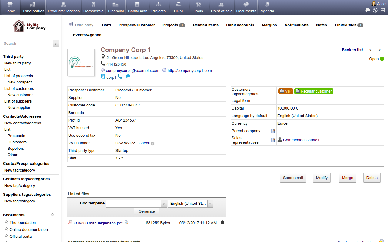The width and height of the screenshot is (388, 242).
Task: Start a Skype call for corp1
Action: click(120, 76)
